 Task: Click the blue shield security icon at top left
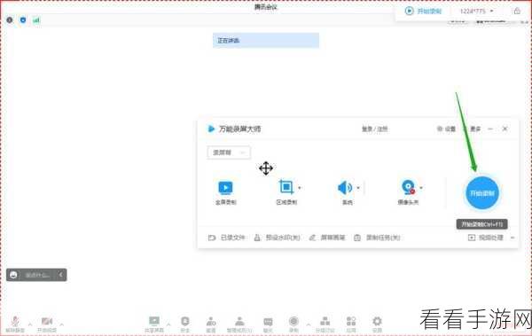23,20
